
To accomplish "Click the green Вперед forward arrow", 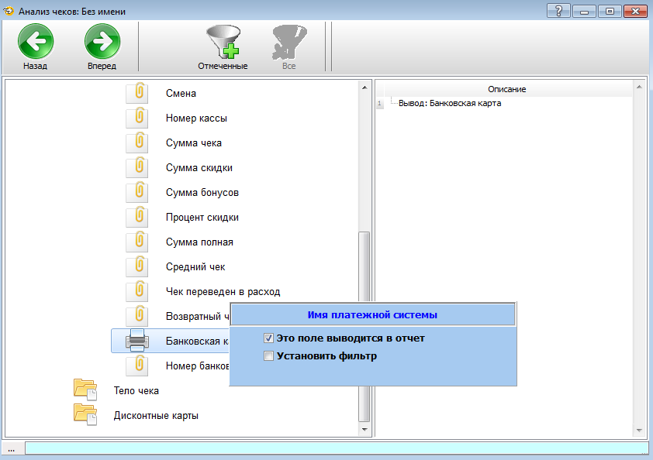I will (102, 42).
